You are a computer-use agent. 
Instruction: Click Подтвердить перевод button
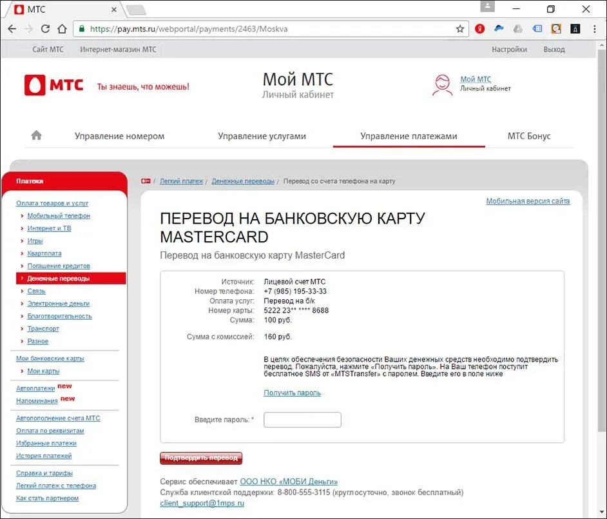tap(201, 458)
